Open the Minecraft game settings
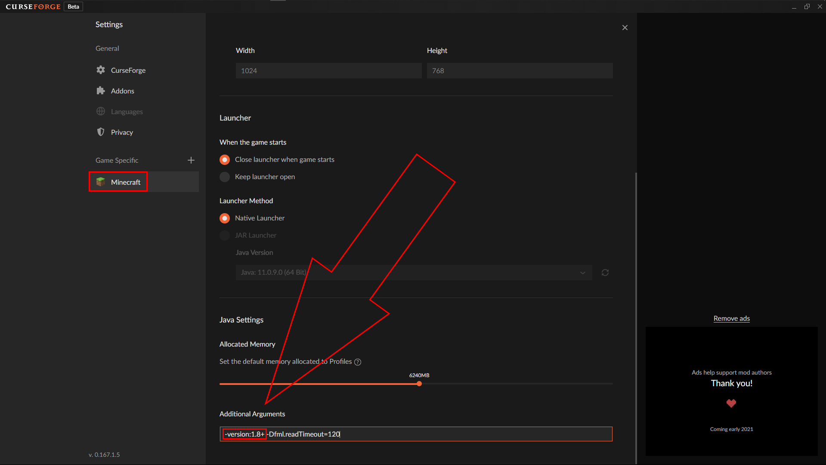 click(x=143, y=182)
